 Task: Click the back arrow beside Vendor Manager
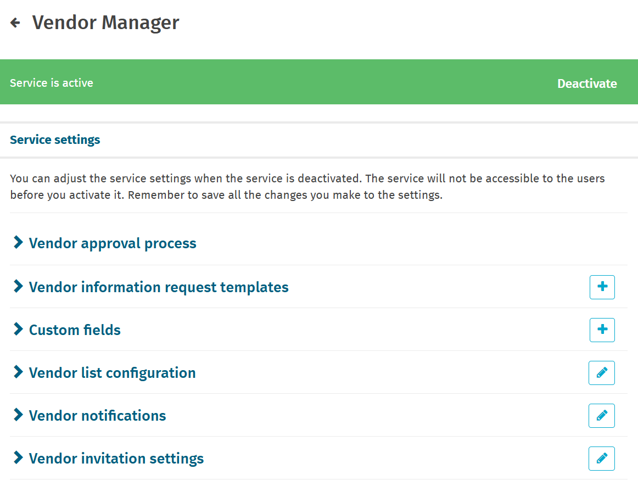coord(15,23)
